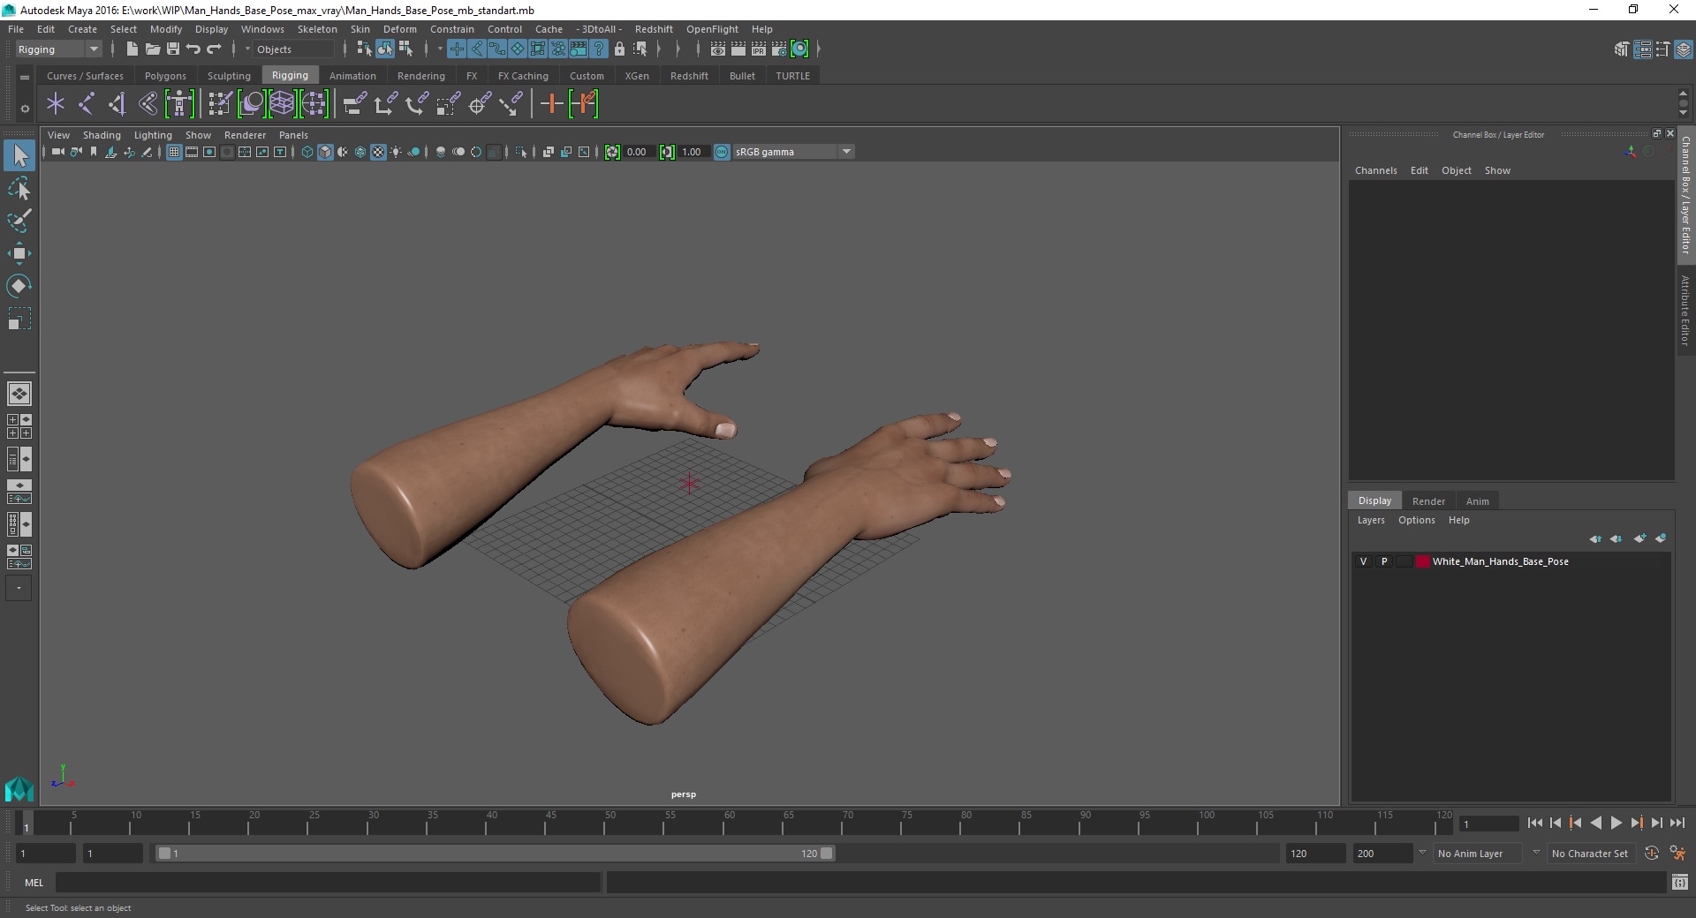Viewport: 1696px width, 918px height.
Task: Select the arrow Select Tool in toolbox
Action: point(19,156)
